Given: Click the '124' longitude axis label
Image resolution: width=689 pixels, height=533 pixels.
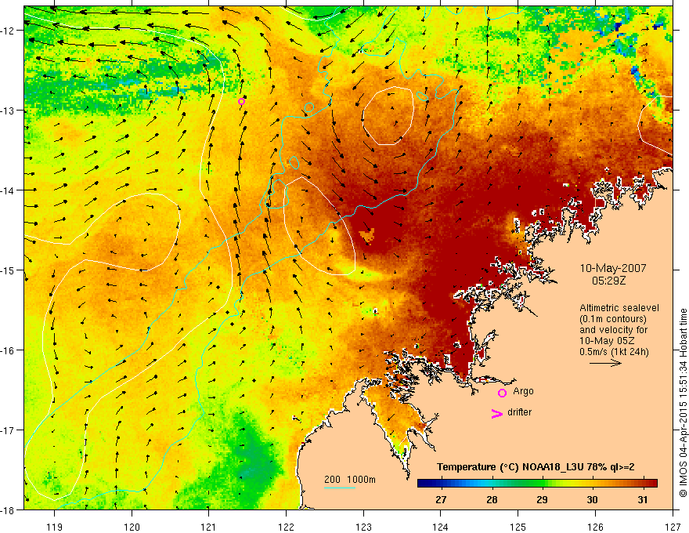Looking at the screenshot, I should (x=441, y=527).
